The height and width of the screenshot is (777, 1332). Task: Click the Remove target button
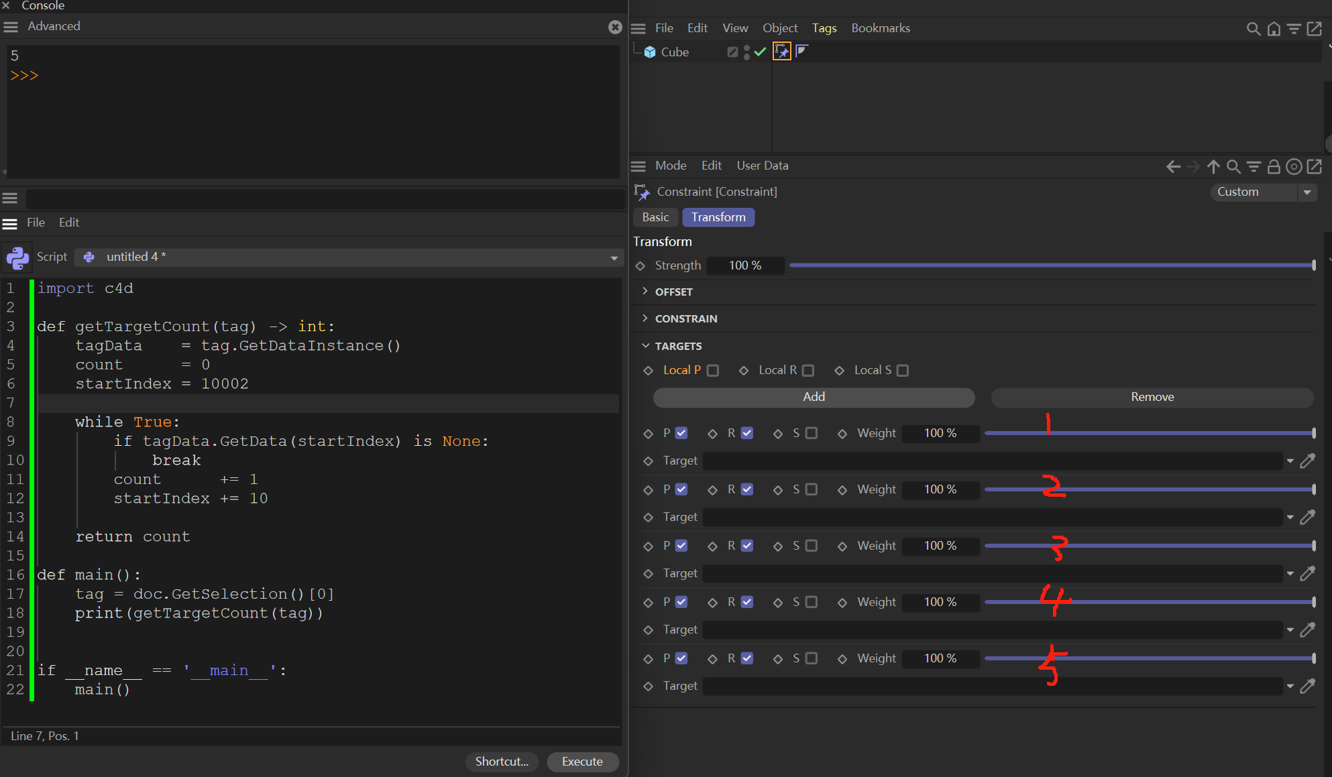1152,397
